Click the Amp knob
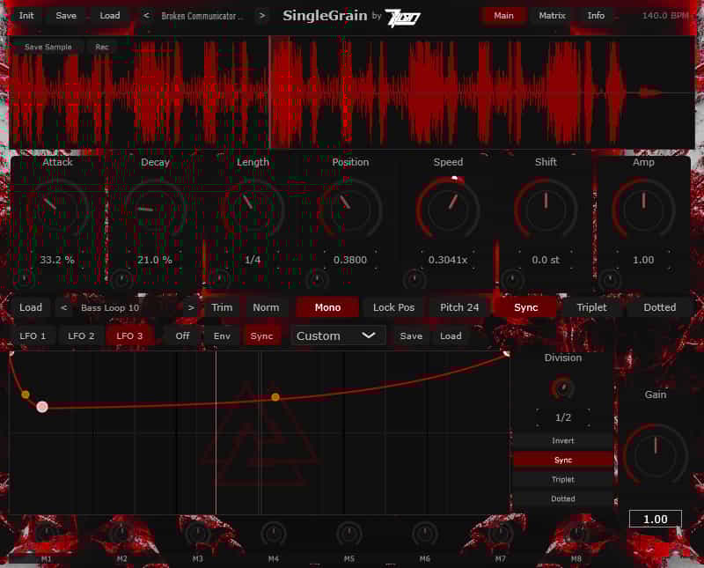Image resolution: width=704 pixels, height=568 pixels. pos(643,209)
